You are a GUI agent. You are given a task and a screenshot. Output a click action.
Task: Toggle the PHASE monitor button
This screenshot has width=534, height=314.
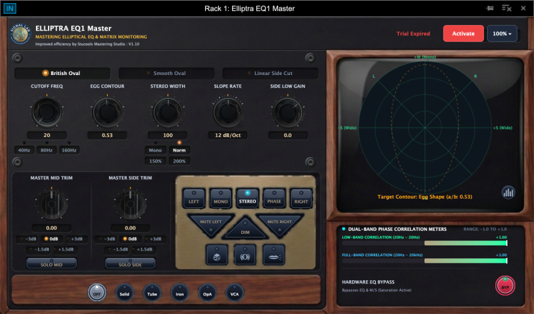[274, 198]
